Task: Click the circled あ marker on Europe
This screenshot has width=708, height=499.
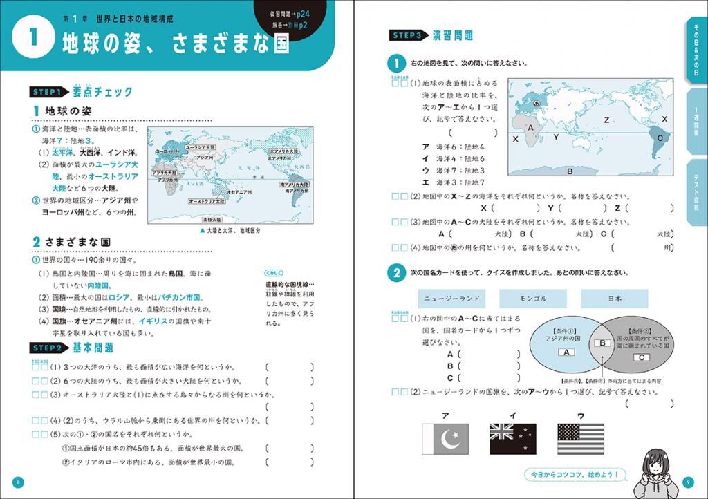Action: click(x=537, y=103)
